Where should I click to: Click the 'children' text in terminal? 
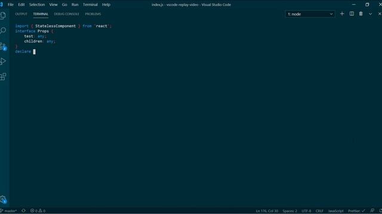click(33, 41)
